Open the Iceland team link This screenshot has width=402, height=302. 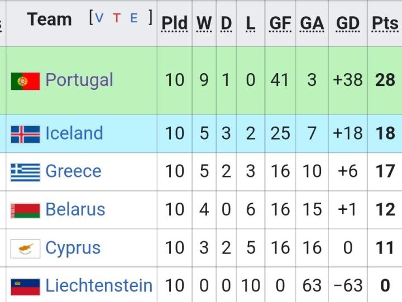click(x=74, y=133)
